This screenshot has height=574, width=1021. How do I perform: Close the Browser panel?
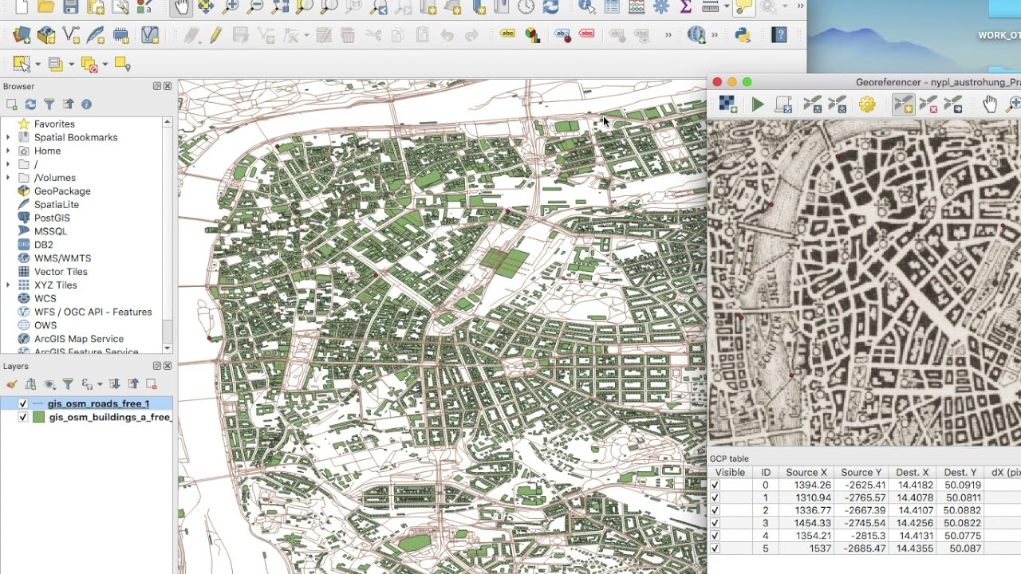[168, 86]
